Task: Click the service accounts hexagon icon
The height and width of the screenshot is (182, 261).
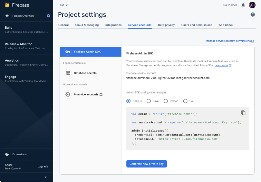Action: tap(68, 94)
